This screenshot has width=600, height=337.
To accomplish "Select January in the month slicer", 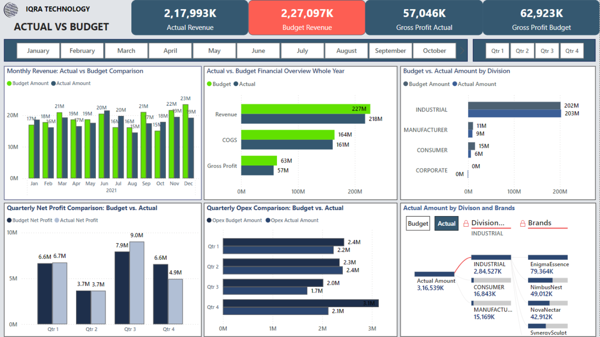I will coord(38,50).
